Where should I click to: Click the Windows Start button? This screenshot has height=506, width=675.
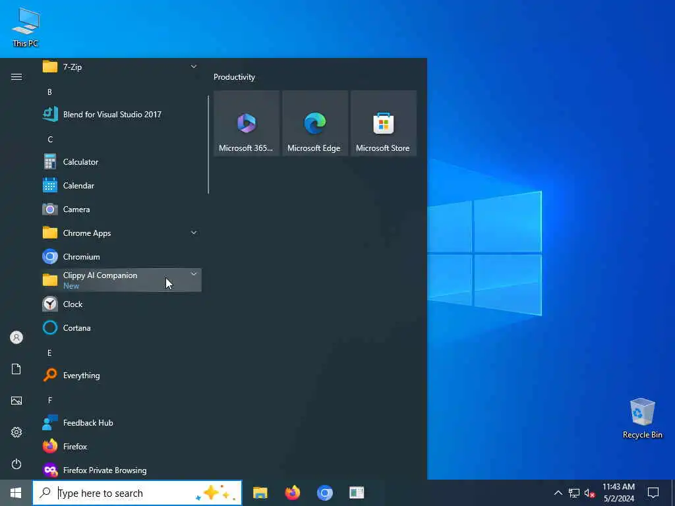pos(16,493)
